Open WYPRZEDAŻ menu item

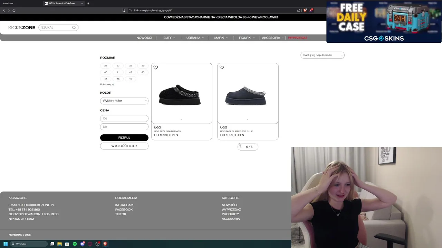click(x=298, y=38)
